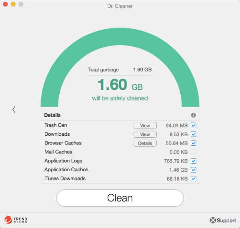This screenshot has height=228, width=240.
Task: Select the Trash Can label
Action: [56, 125]
